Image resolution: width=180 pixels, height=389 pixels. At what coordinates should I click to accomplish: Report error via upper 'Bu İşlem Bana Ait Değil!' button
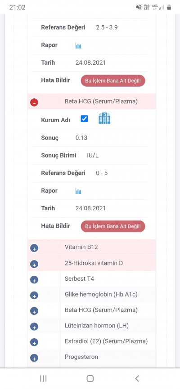113,80
